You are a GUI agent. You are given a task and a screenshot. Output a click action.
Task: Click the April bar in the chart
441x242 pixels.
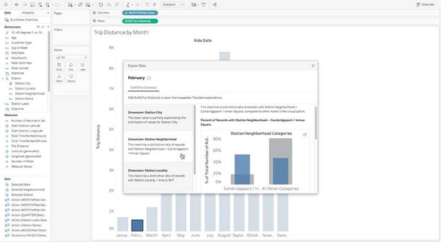(x=166, y=213)
